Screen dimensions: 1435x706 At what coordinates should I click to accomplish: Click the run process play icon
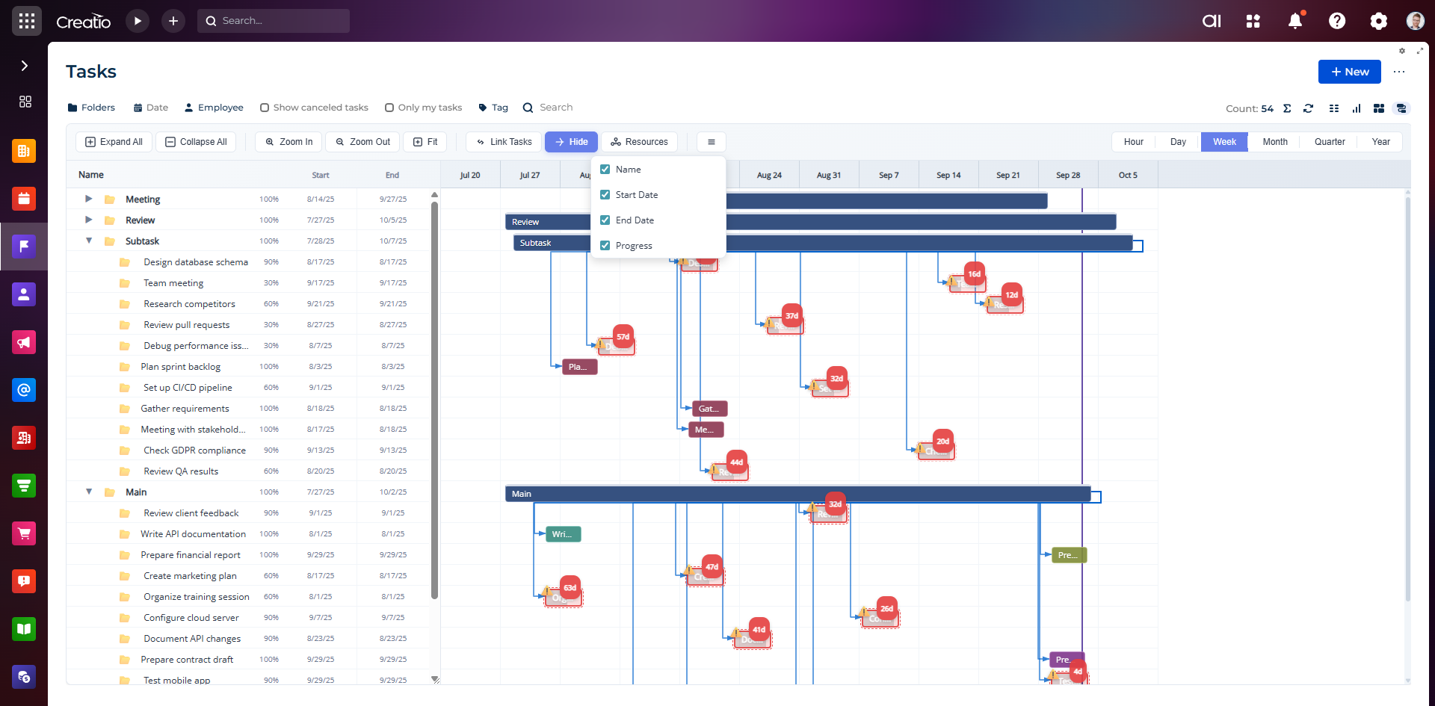[138, 21]
